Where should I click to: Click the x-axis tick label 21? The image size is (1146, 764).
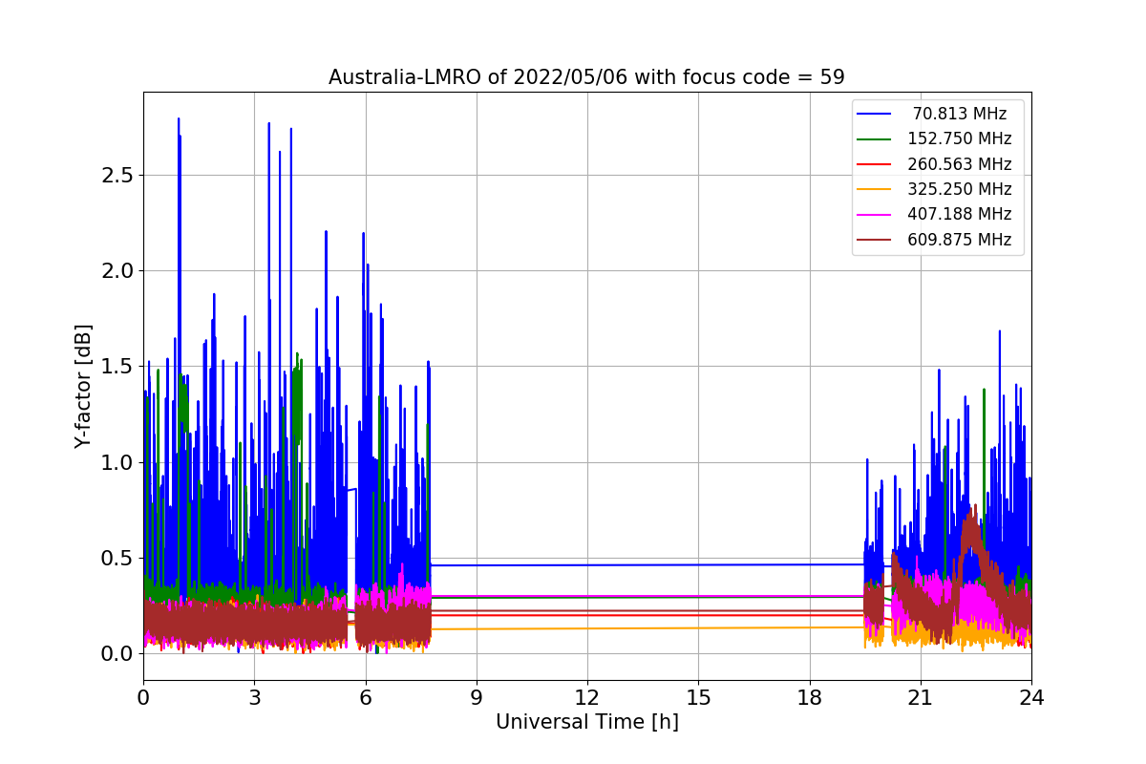pos(920,698)
